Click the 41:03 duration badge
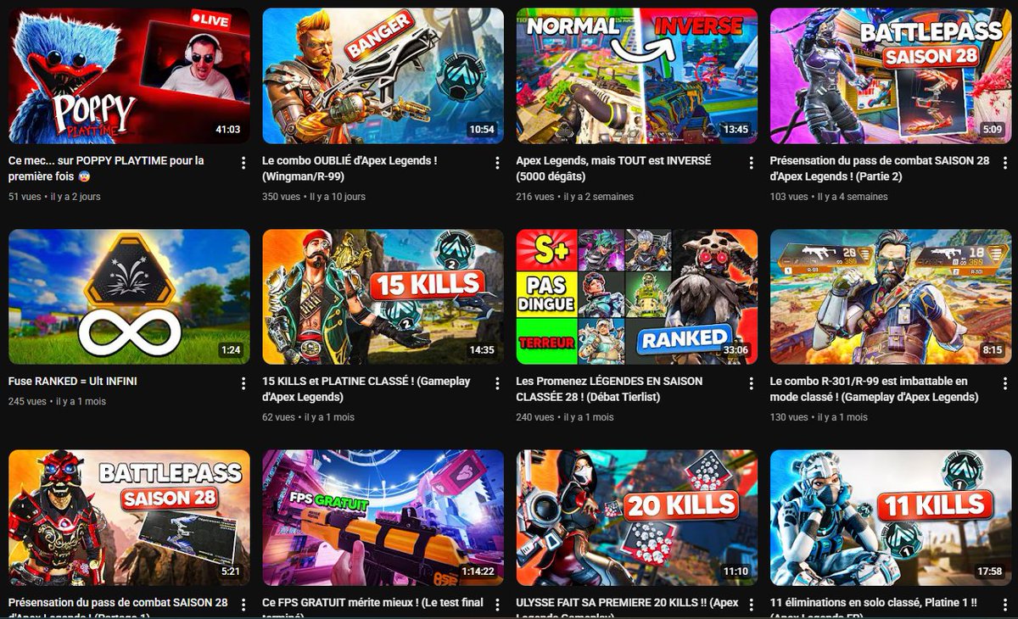This screenshot has height=619, width=1018. coord(228,130)
